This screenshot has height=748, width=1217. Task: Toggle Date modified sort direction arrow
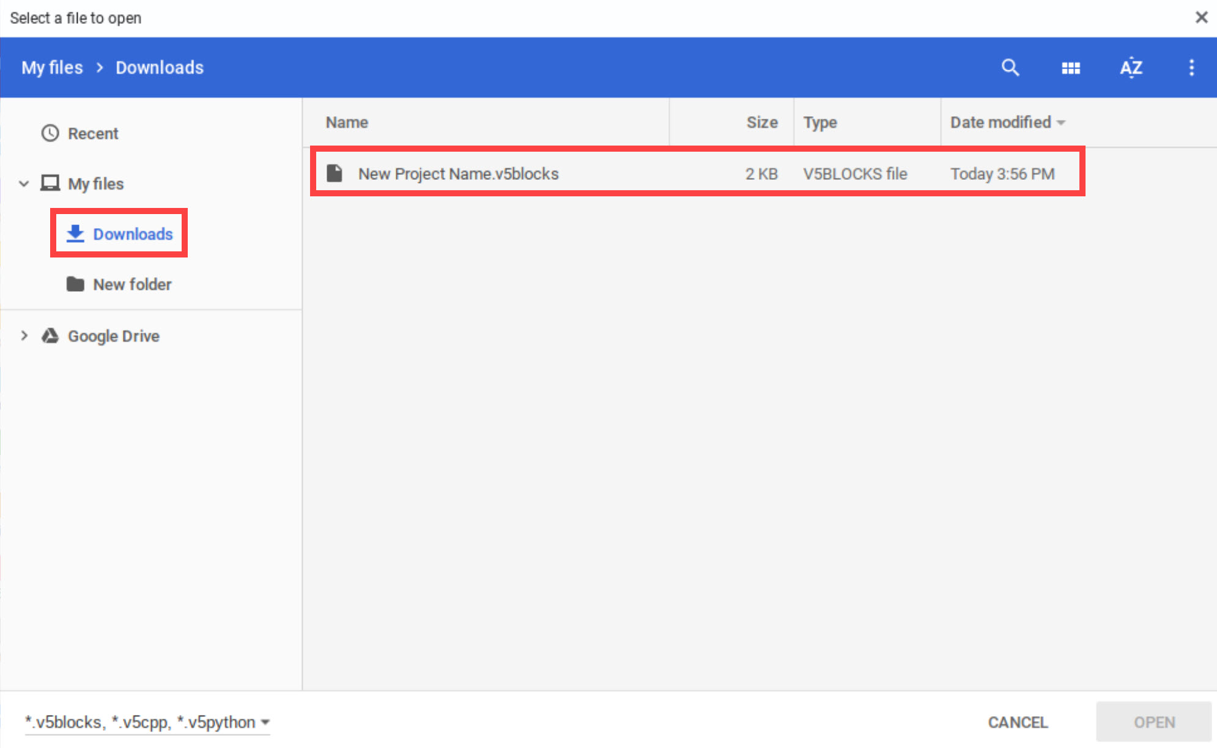pyautogui.click(x=1062, y=122)
